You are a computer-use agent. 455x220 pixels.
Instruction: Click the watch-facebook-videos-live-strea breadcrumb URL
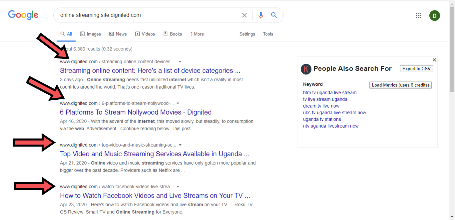coord(117,187)
